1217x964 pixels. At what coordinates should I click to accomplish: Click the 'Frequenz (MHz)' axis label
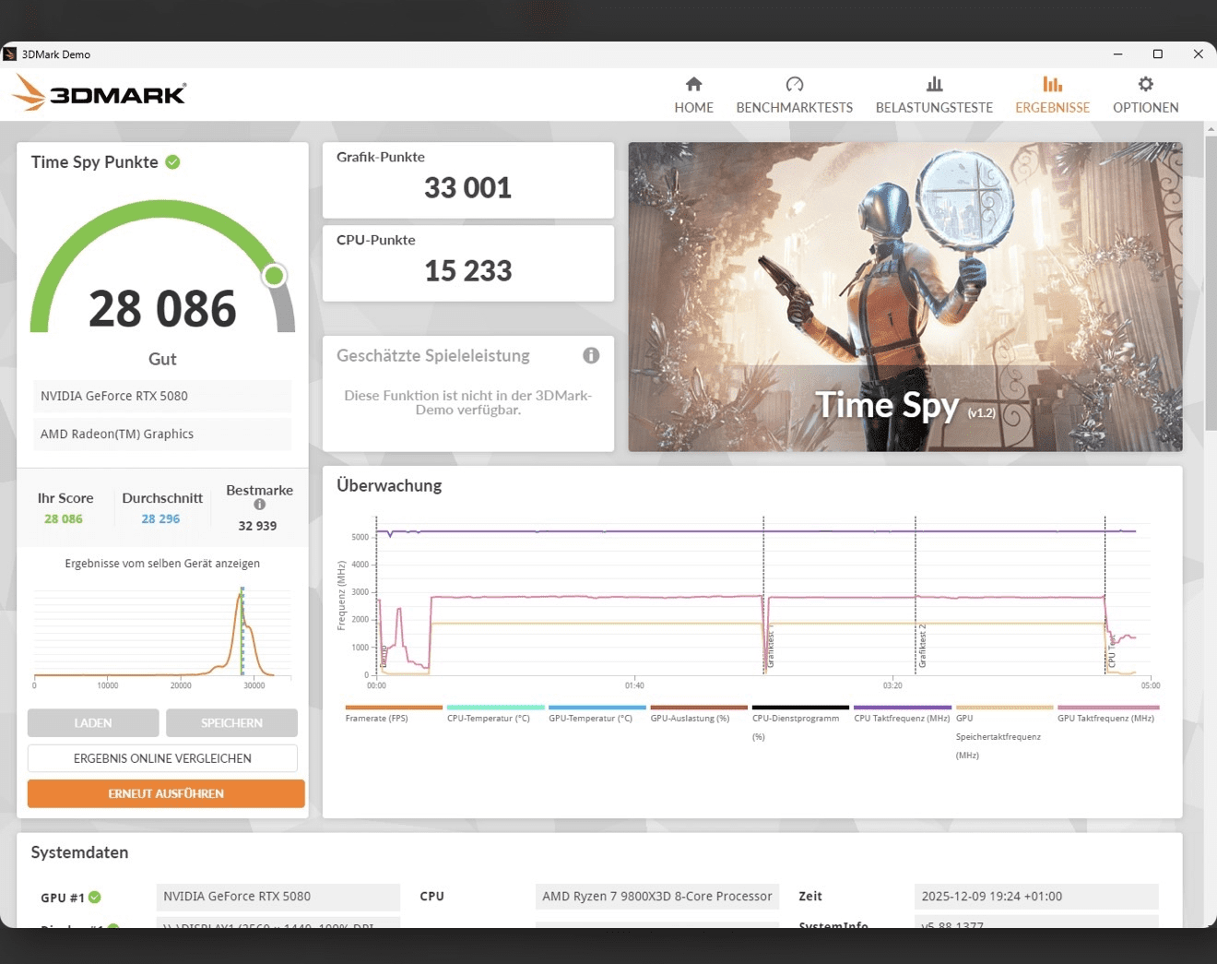[341, 596]
